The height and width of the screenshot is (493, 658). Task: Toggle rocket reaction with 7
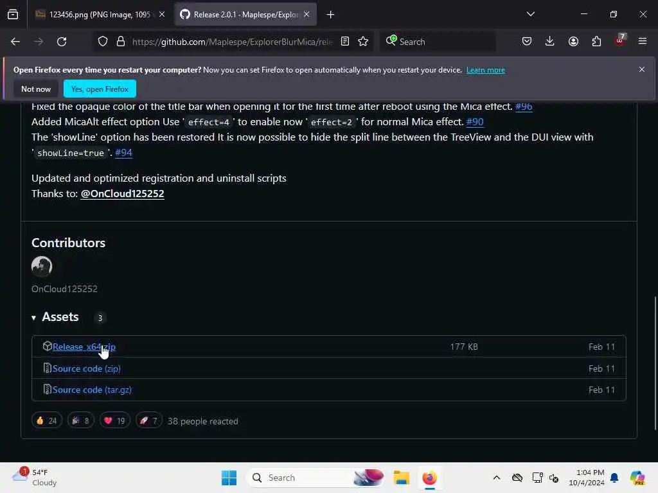tap(149, 420)
